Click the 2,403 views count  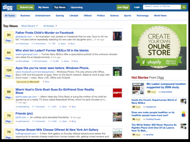click(52, 121)
